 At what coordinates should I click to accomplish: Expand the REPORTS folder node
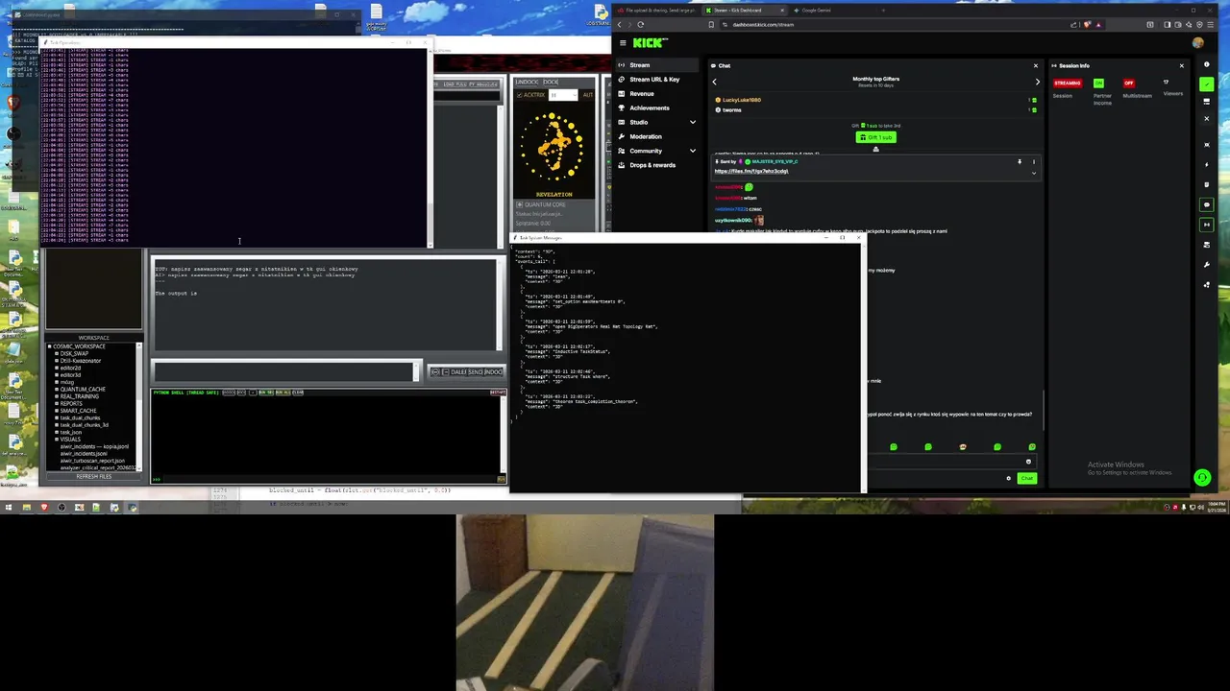57,403
